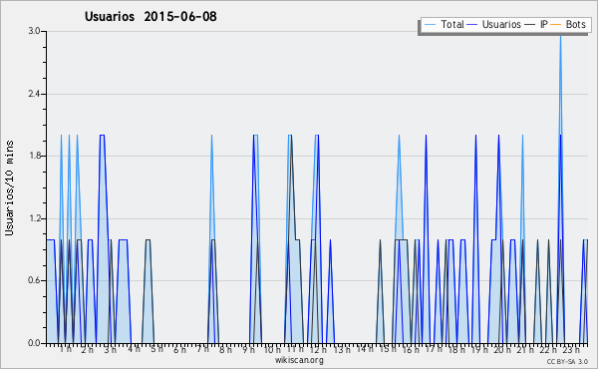This screenshot has width=598, height=369.
Task: Click the '14 h' x-axis label
Action: click(365, 348)
